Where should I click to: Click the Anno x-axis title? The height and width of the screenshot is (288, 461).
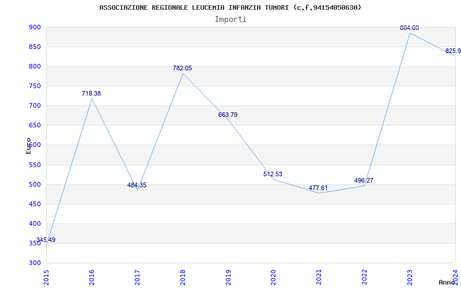pyautogui.click(x=447, y=282)
